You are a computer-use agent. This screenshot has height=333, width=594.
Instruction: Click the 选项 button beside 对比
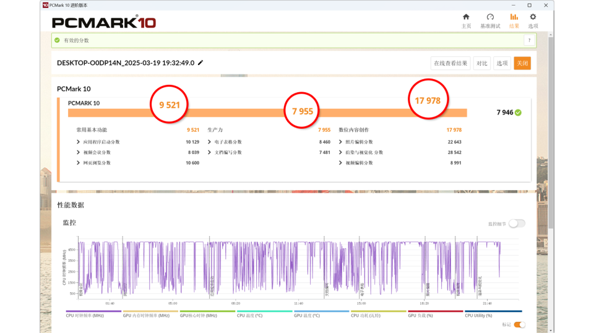[x=502, y=63]
